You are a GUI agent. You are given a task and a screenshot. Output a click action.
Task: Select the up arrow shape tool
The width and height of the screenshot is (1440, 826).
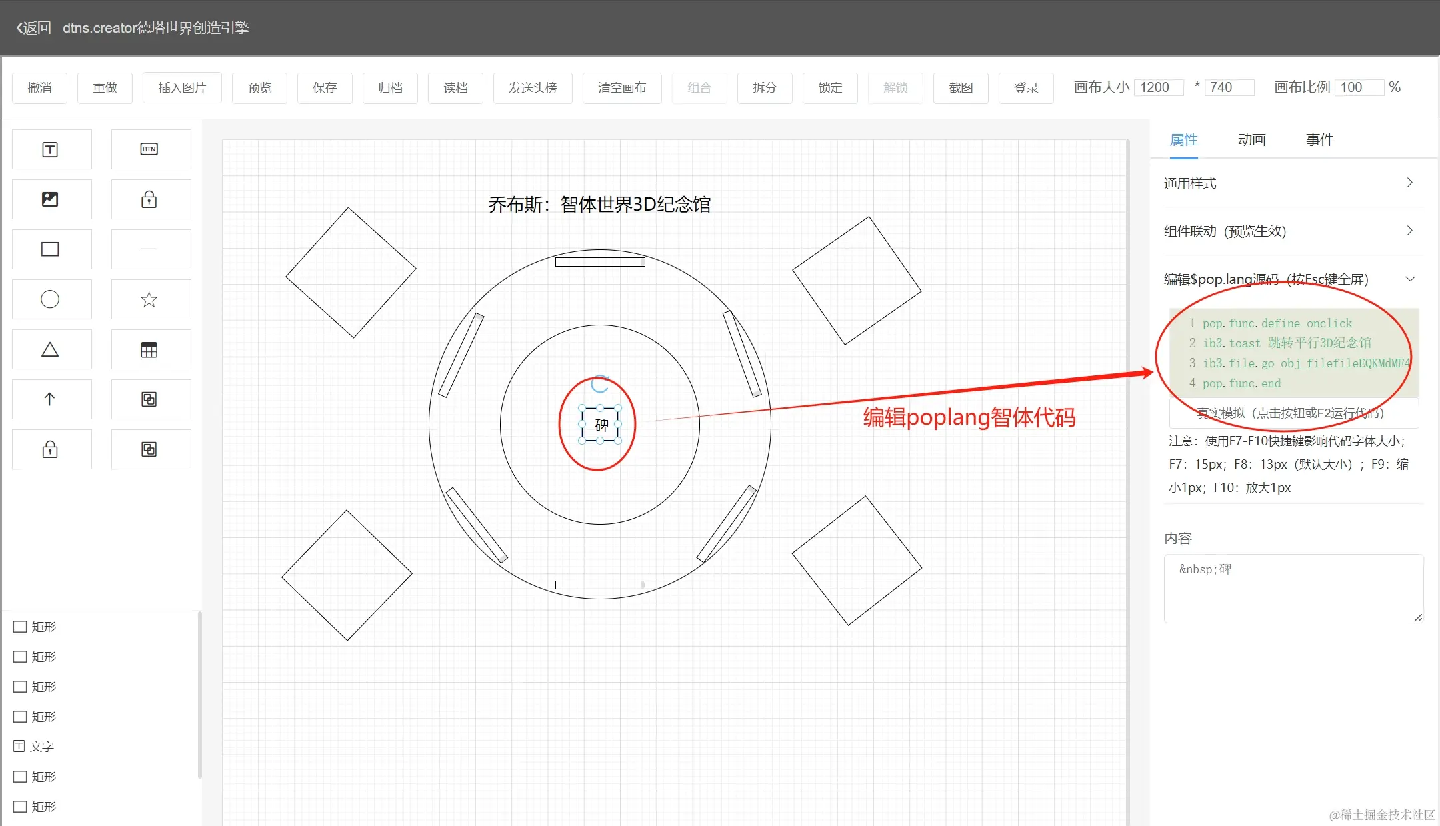coord(51,399)
